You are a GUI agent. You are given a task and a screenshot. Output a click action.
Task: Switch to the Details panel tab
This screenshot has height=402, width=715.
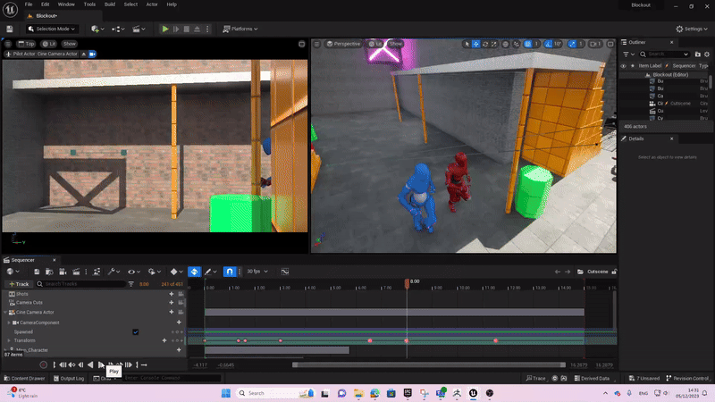point(636,138)
